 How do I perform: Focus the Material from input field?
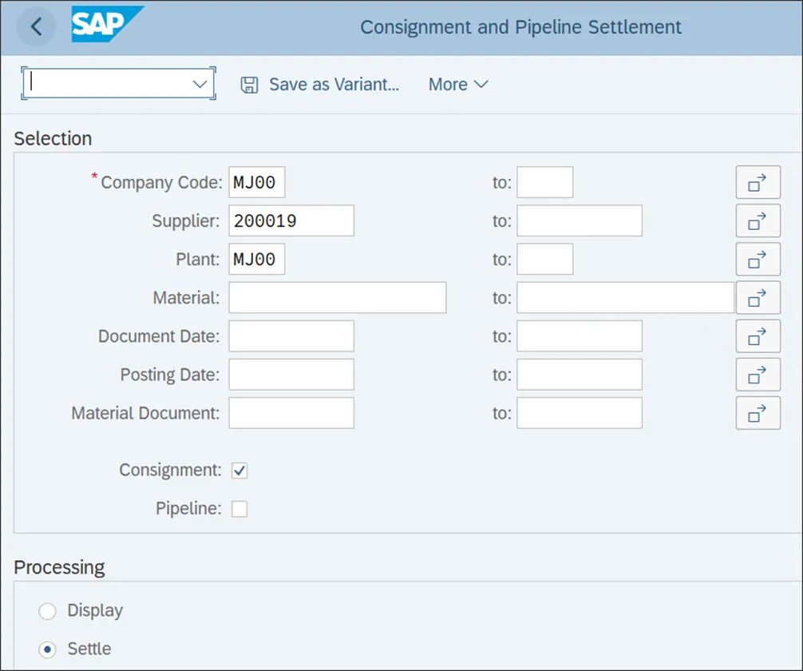337,298
